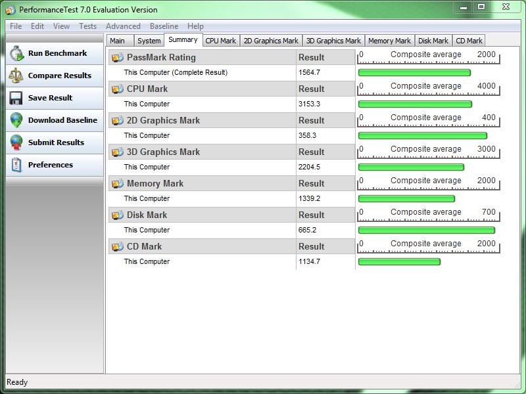Click the icon beside PassMark Rating header
Viewport: 526px width, 394px height.
pos(118,58)
